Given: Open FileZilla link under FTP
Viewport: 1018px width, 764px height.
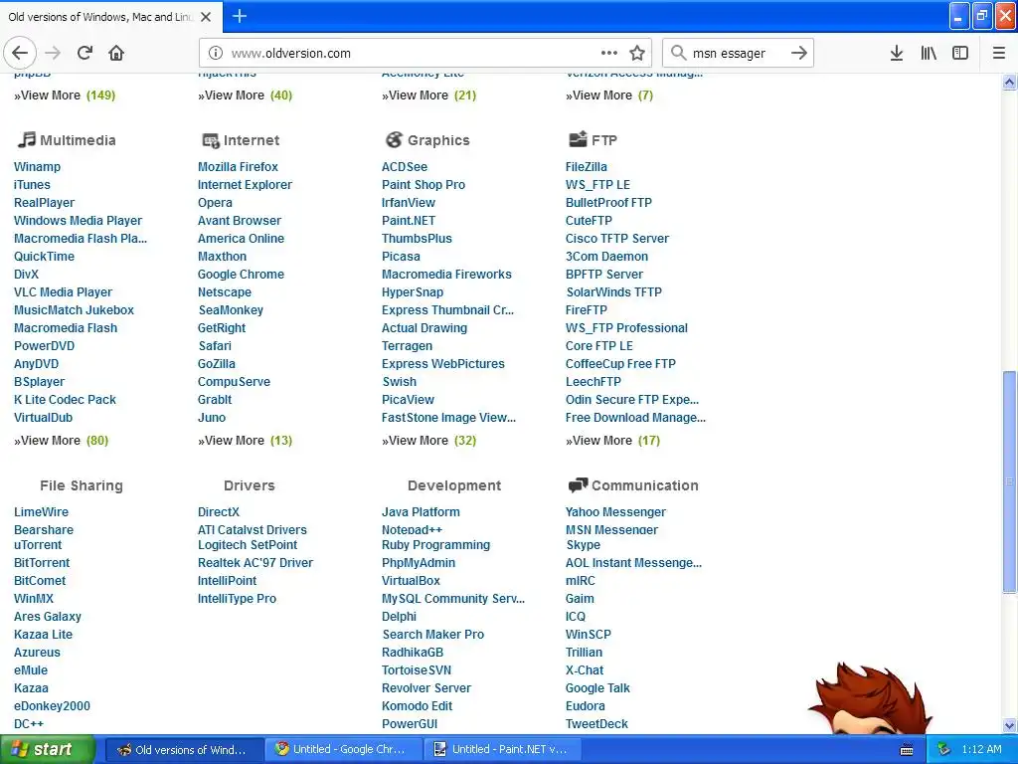Looking at the screenshot, I should click(x=587, y=167).
